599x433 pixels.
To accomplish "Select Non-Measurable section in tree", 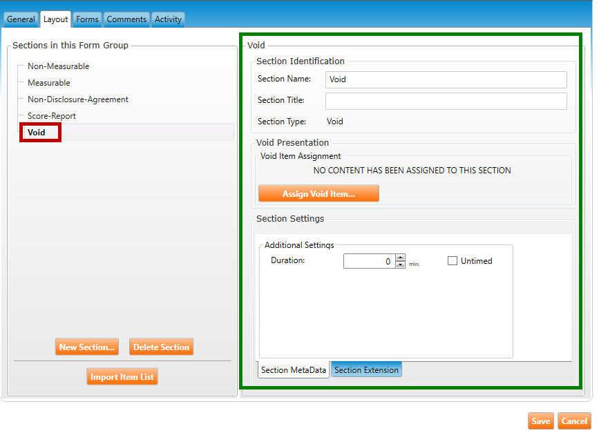I will tap(58, 66).
